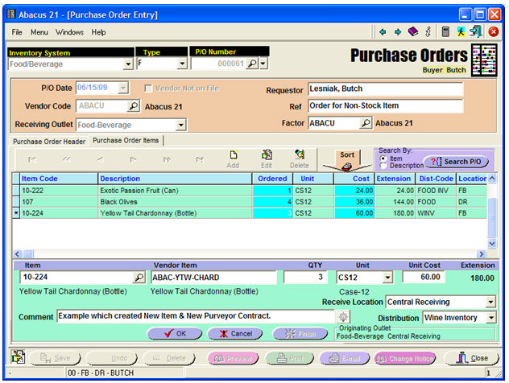The width and height of the screenshot is (509, 383).
Task: Open the Windows menu
Action: pos(69,32)
